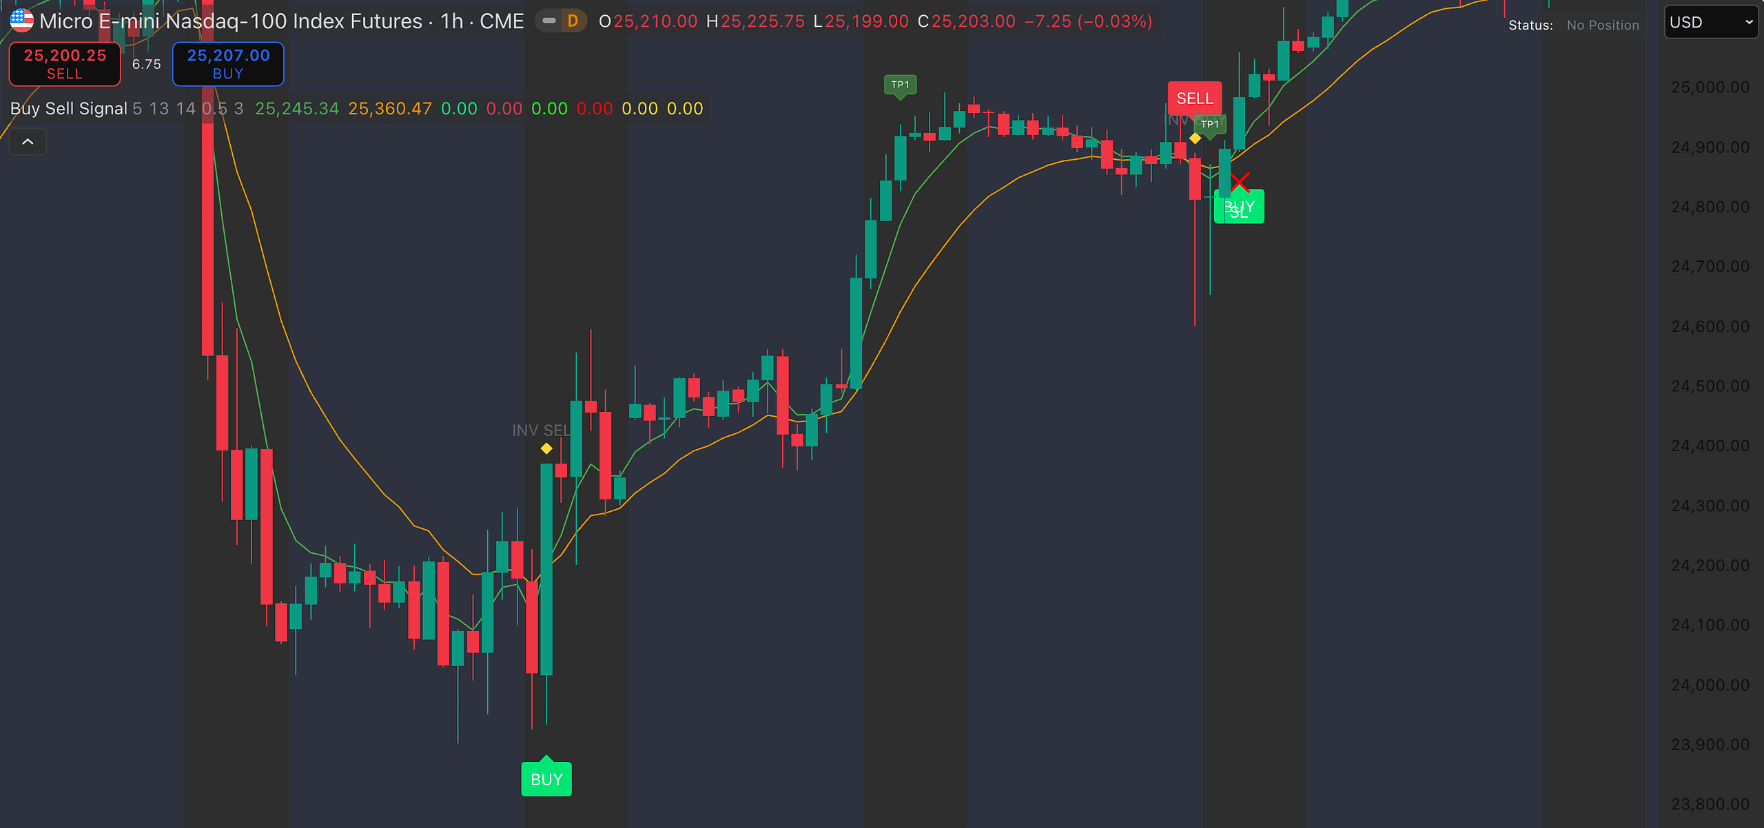This screenshot has width=1764, height=828.
Task: Click the closing price C 25,203.00 value
Action: 966,21
